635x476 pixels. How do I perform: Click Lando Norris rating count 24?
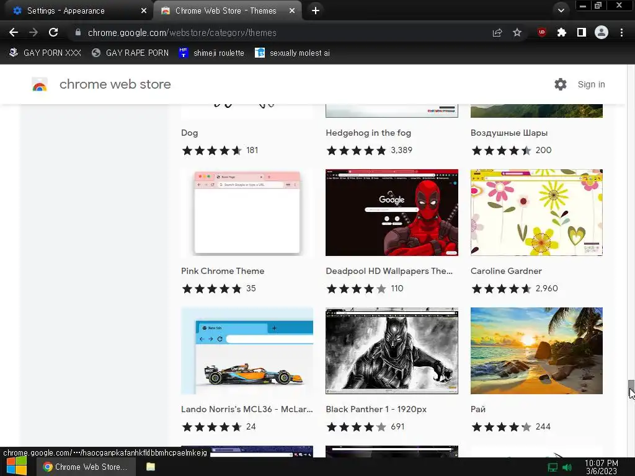tap(251, 426)
